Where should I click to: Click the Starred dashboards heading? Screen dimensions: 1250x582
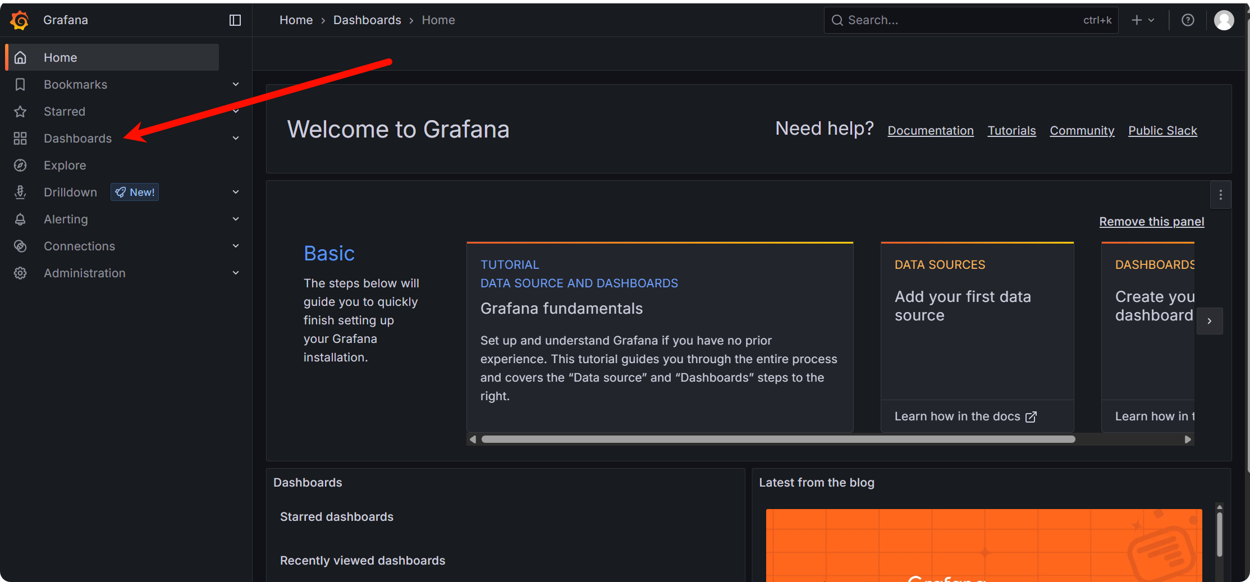(x=336, y=517)
